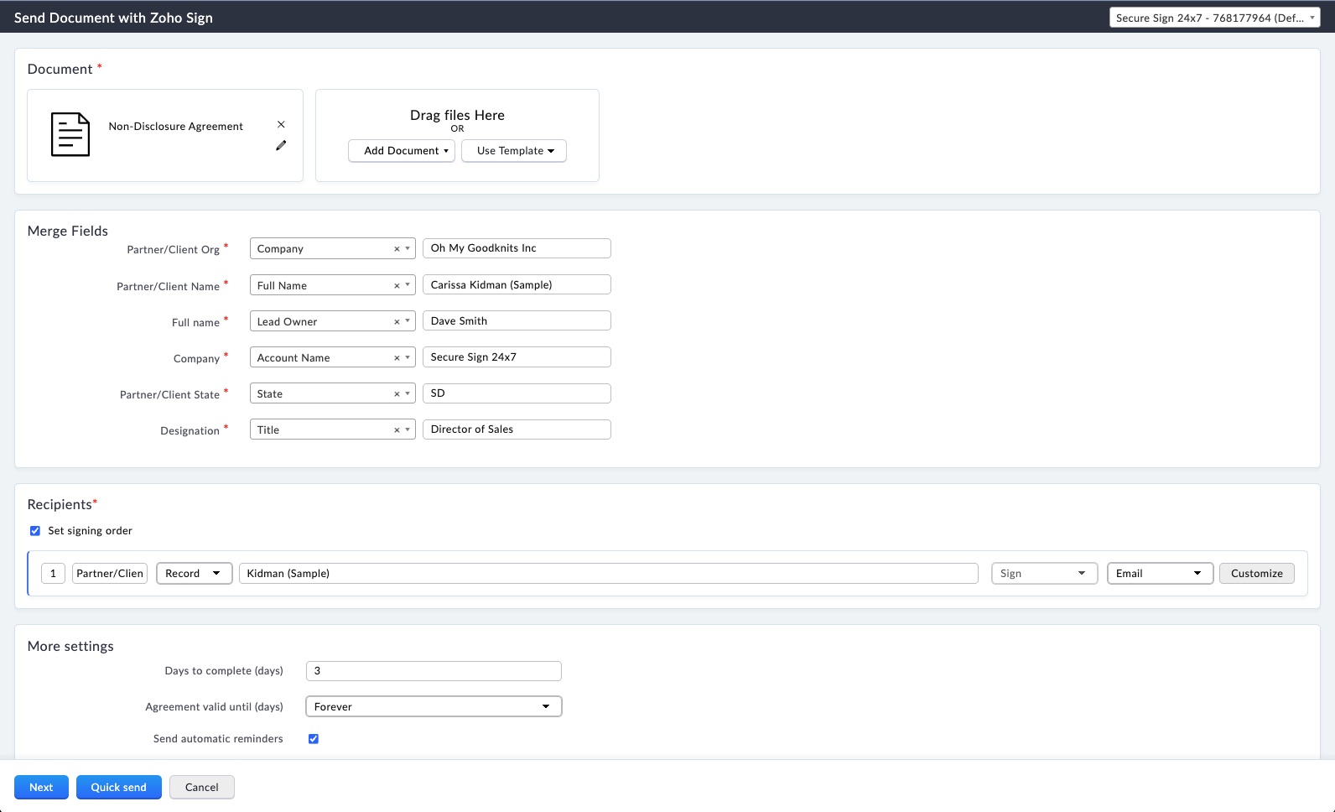Clear the Title merge field selection
This screenshot has width=1335, height=812.
pyautogui.click(x=397, y=430)
